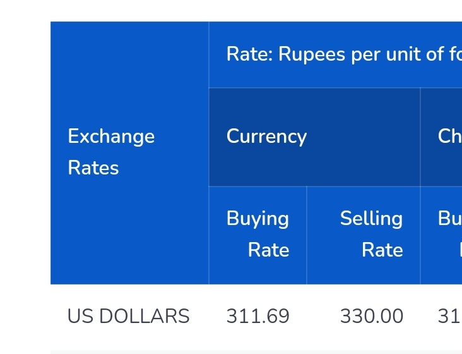Click the word 'Exchange' in the header
The image size is (462, 354).
111,137
